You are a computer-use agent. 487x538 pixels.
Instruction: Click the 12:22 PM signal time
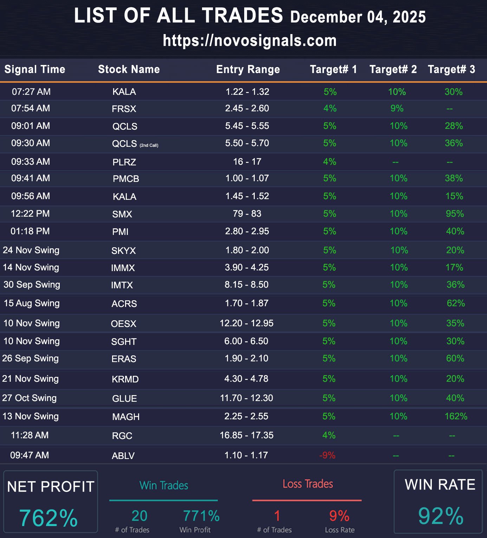coord(30,214)
